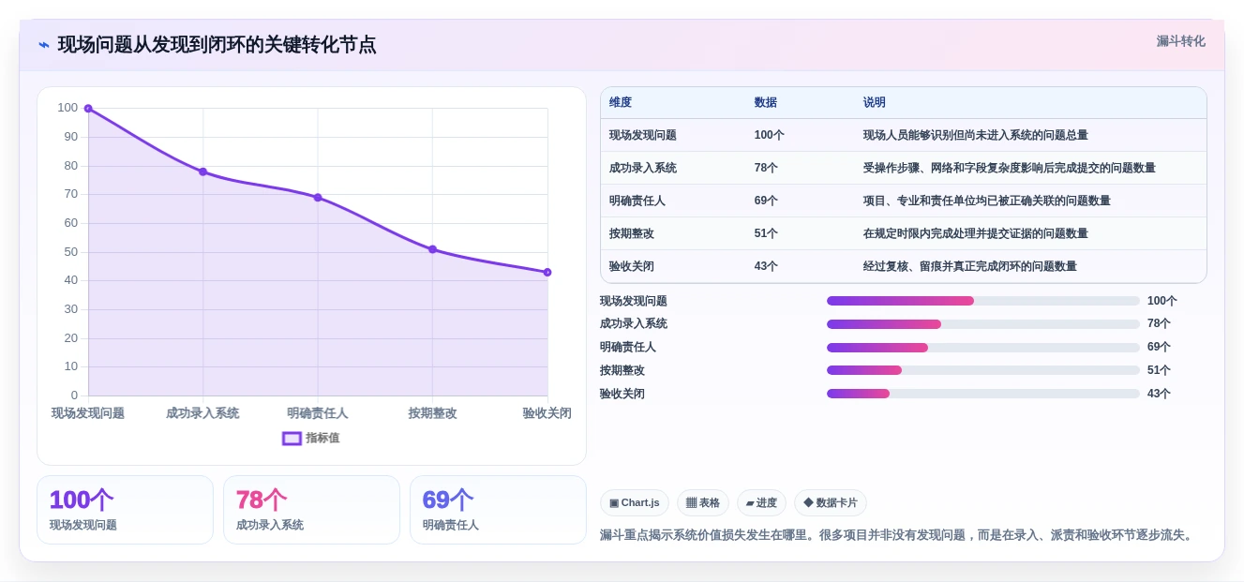Click the 成功录入系统 progress bar
The image size is (1244, 582).
coord(983,324)
